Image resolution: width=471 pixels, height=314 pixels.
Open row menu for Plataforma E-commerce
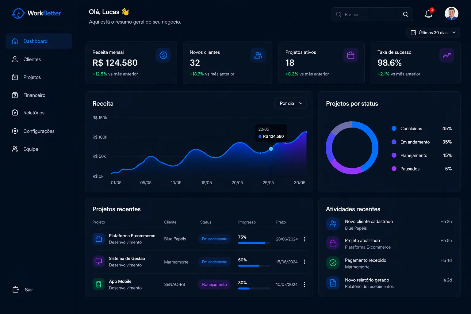pos(304,239)
